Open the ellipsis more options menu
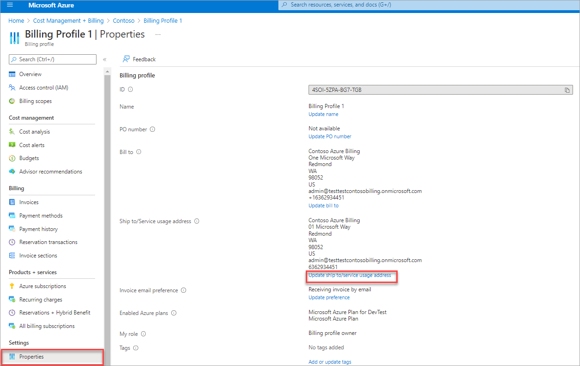 [x=158, y=34]
